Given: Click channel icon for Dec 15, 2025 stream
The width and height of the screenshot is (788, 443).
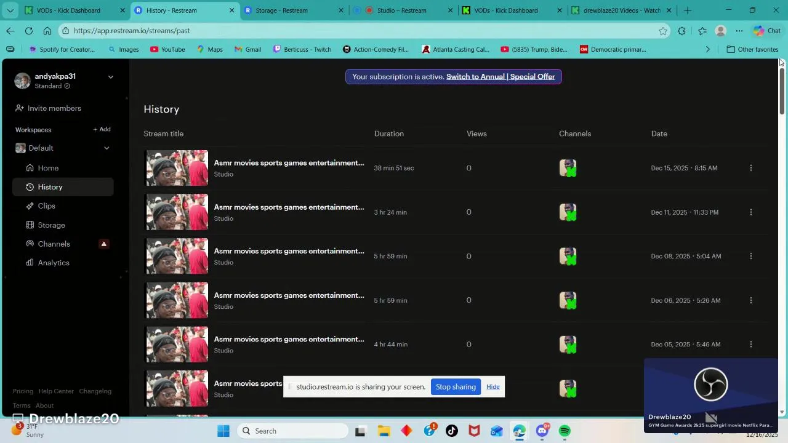Looking at the screenshot, I should tap(568, 168).
